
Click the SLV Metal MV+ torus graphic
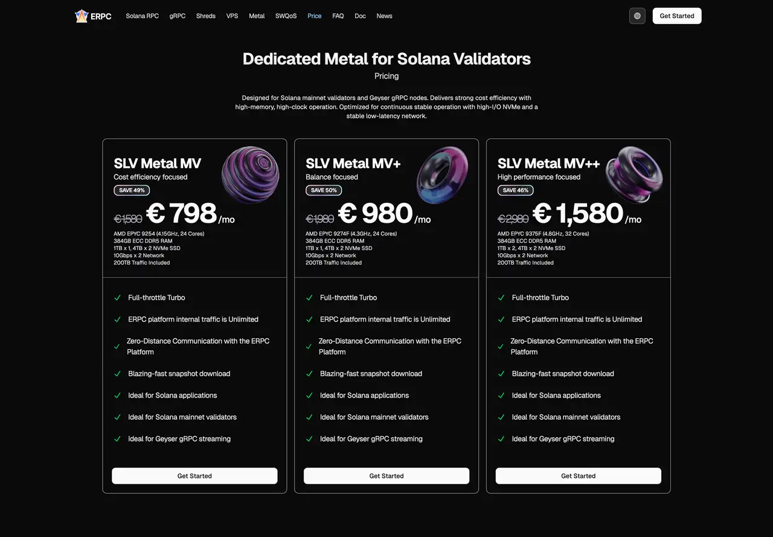coord(443,175)
